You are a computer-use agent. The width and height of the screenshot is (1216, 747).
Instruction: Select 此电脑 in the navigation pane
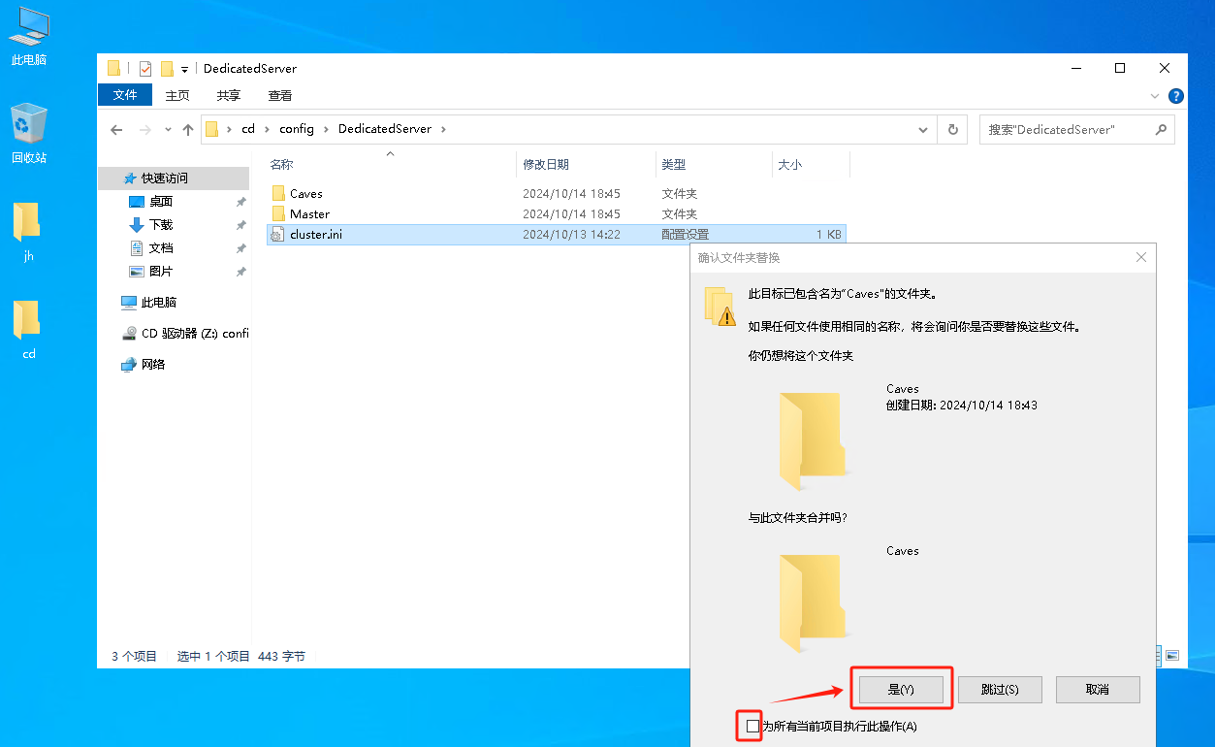coord(148,303)
